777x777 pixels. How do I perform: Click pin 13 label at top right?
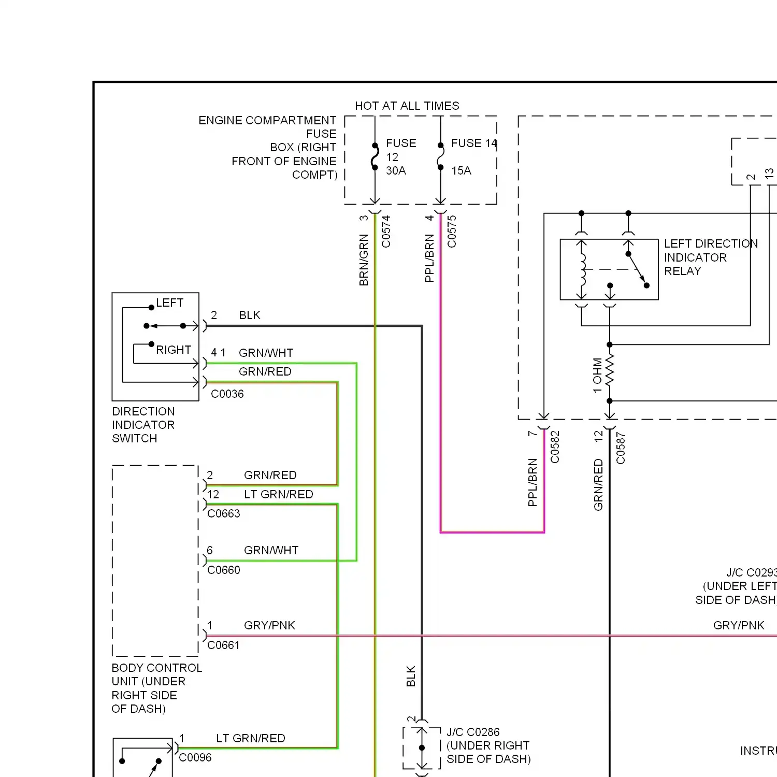pos(769,173)
